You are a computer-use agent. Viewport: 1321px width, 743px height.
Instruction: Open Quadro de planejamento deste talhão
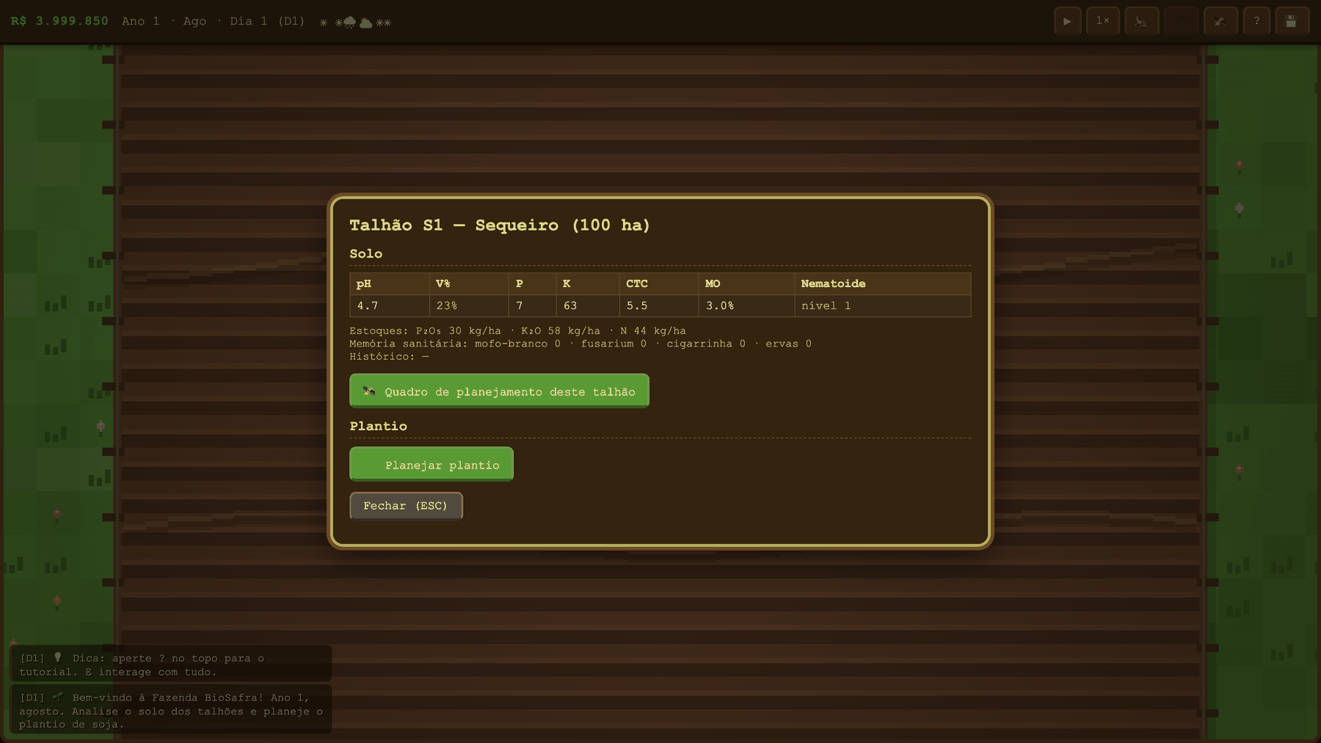(499, 391)
